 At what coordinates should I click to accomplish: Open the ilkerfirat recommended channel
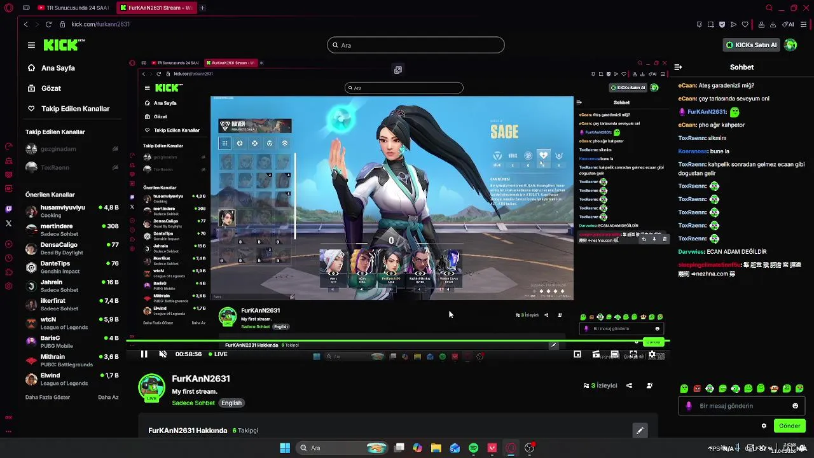pyautogui.click(x=72, y=304)
